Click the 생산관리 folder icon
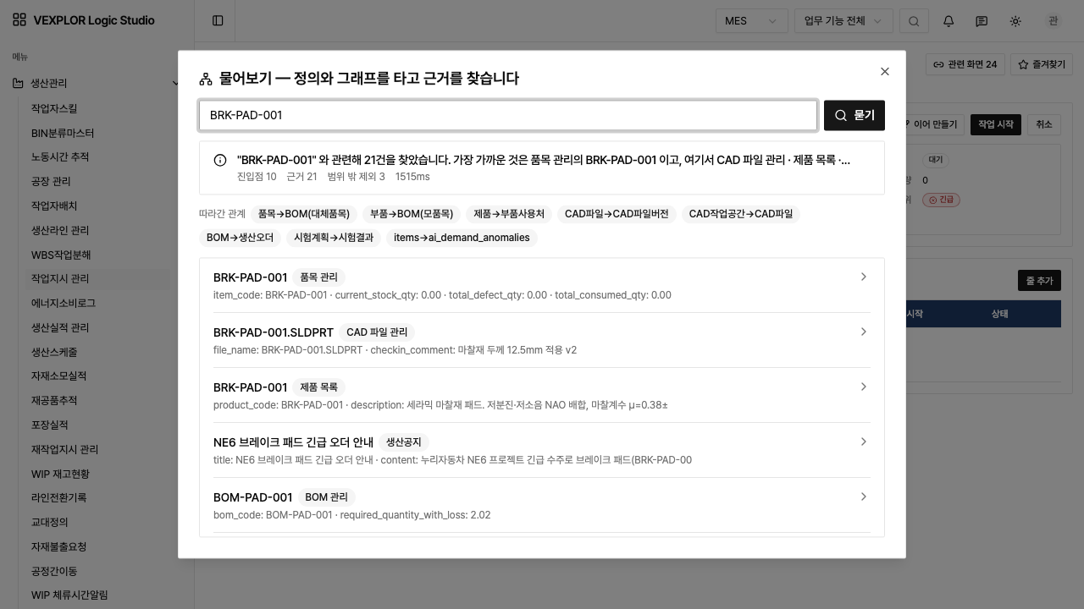Screen dimensions: 1084x609 click(18, 83)
